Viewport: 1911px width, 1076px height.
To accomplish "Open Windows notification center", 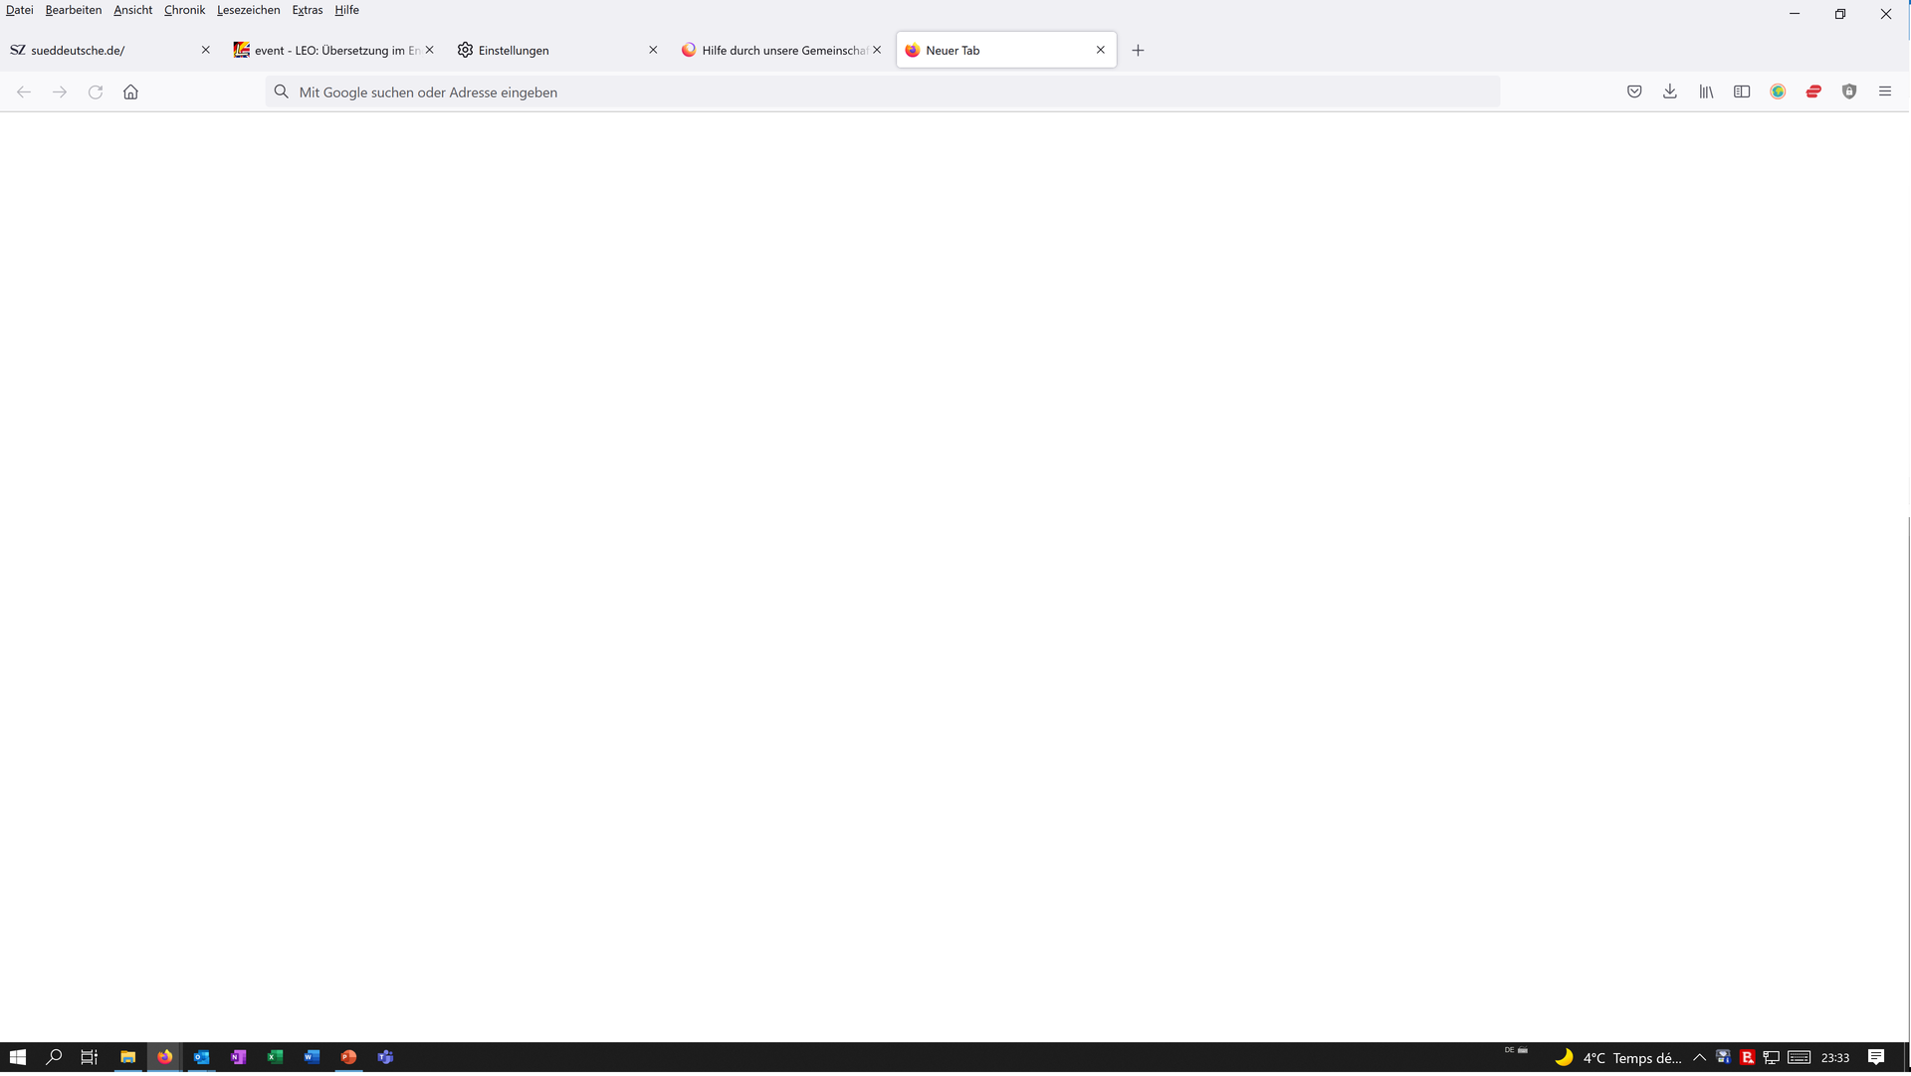I will click(x=1876, y=1057).
